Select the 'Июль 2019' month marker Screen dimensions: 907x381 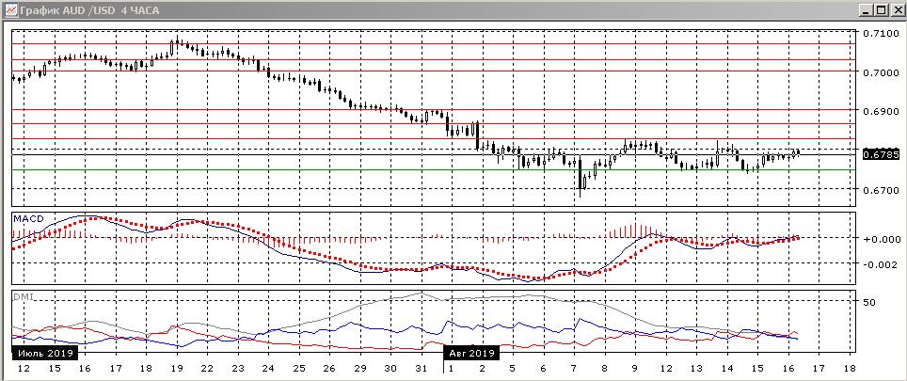(x=45, y=353)
